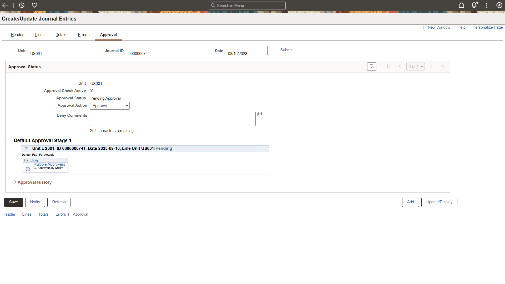
Task: Open favorites via the heart icon
Action: click(34, 5)
